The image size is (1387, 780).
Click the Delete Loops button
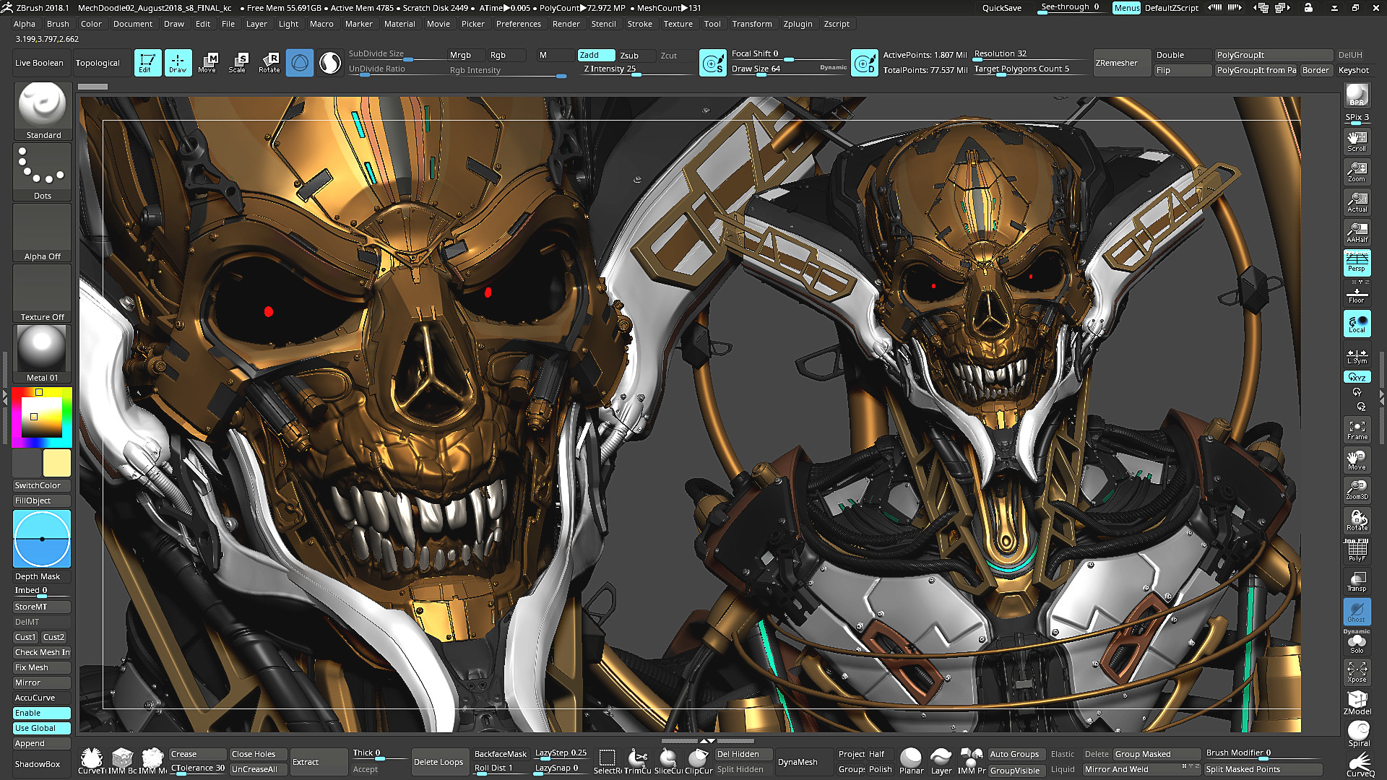tap(438, 762)
